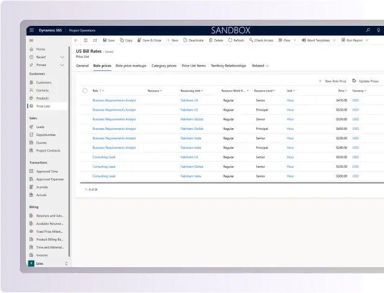Viewport: 384px width, 293px height.
Task: Click the Update Prices tag icon
Action: pos(354,81)
